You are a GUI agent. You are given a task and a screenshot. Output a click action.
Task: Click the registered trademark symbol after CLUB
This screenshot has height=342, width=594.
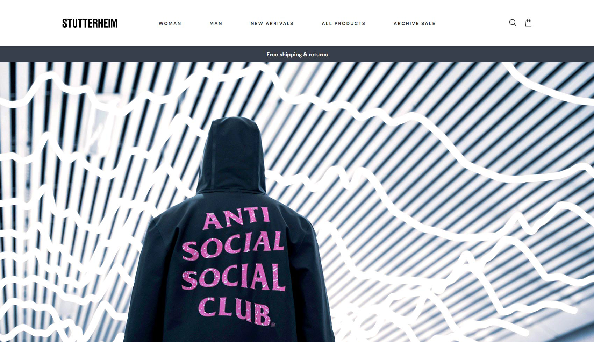point(273,324)
